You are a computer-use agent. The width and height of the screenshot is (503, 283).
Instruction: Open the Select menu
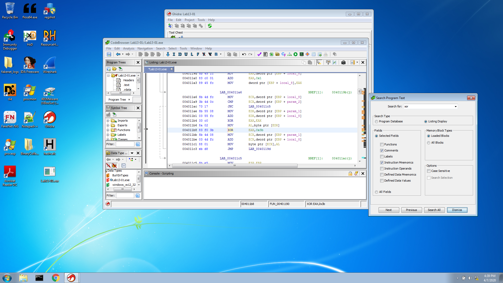(172, 48)
